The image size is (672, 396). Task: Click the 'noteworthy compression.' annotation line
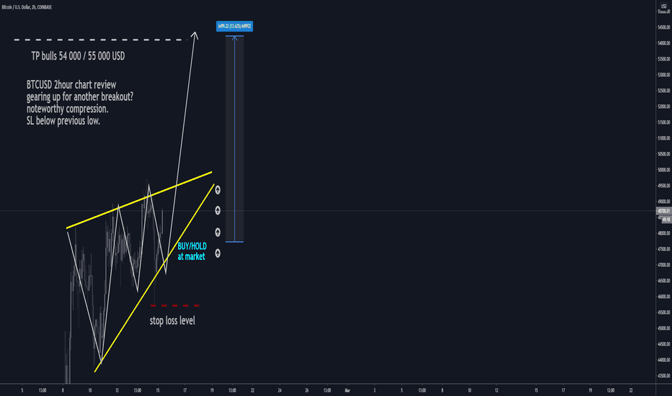[67, 109]
